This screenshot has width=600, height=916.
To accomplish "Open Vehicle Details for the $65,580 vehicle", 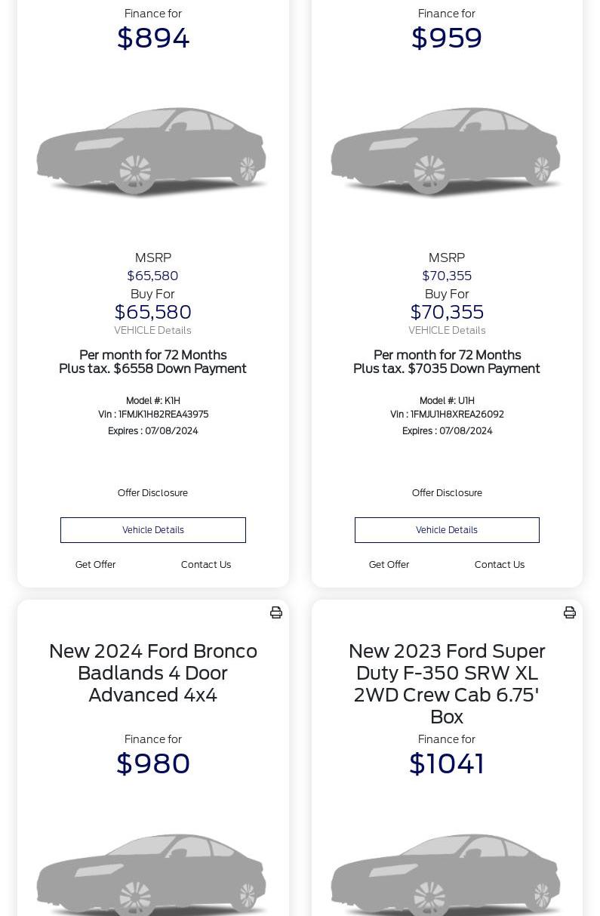I will pyautogui.click(x=153, y=530).
